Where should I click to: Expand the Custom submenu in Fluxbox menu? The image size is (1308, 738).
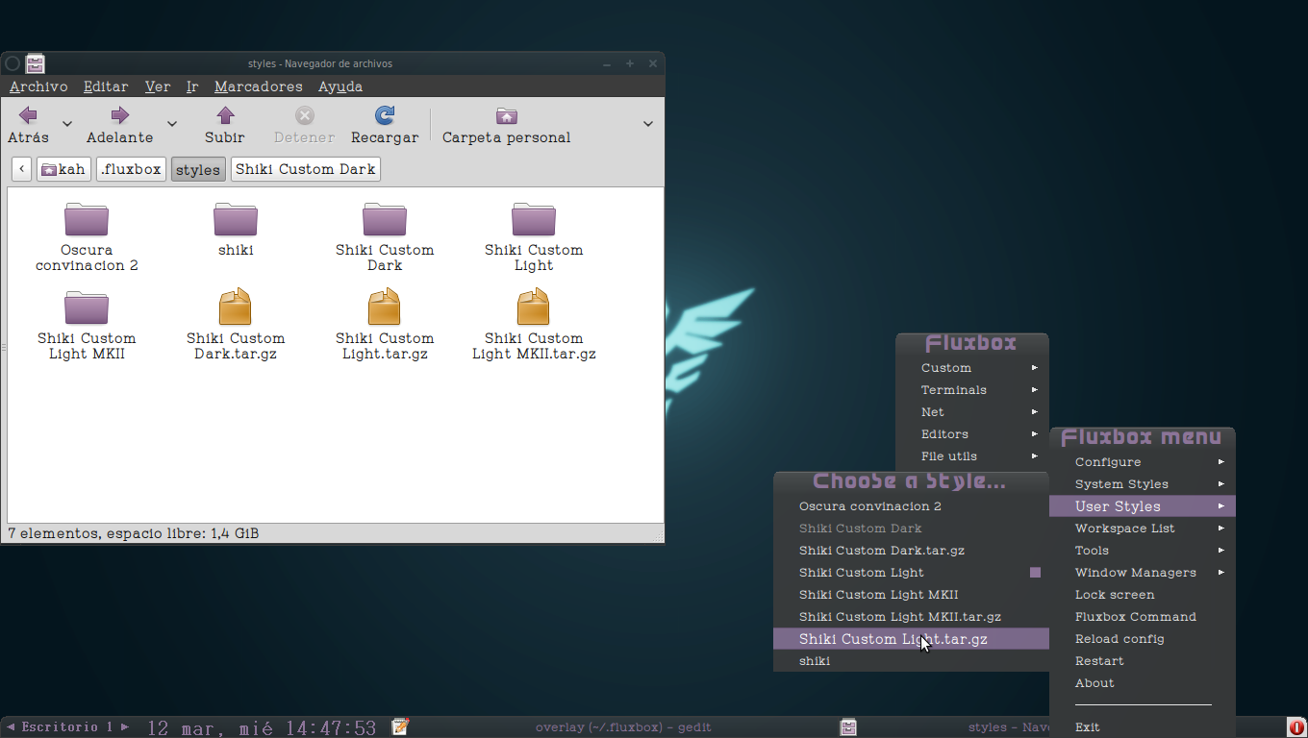pyautogui.click(x=971, y=368)
